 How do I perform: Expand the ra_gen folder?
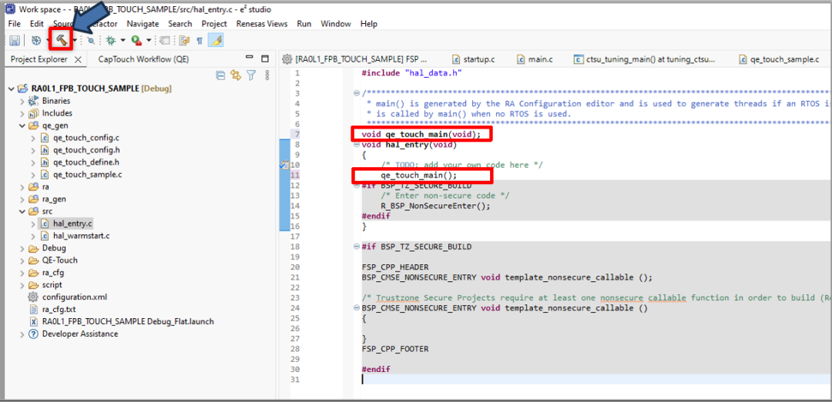pyautogui.click(x=22, y=199)
